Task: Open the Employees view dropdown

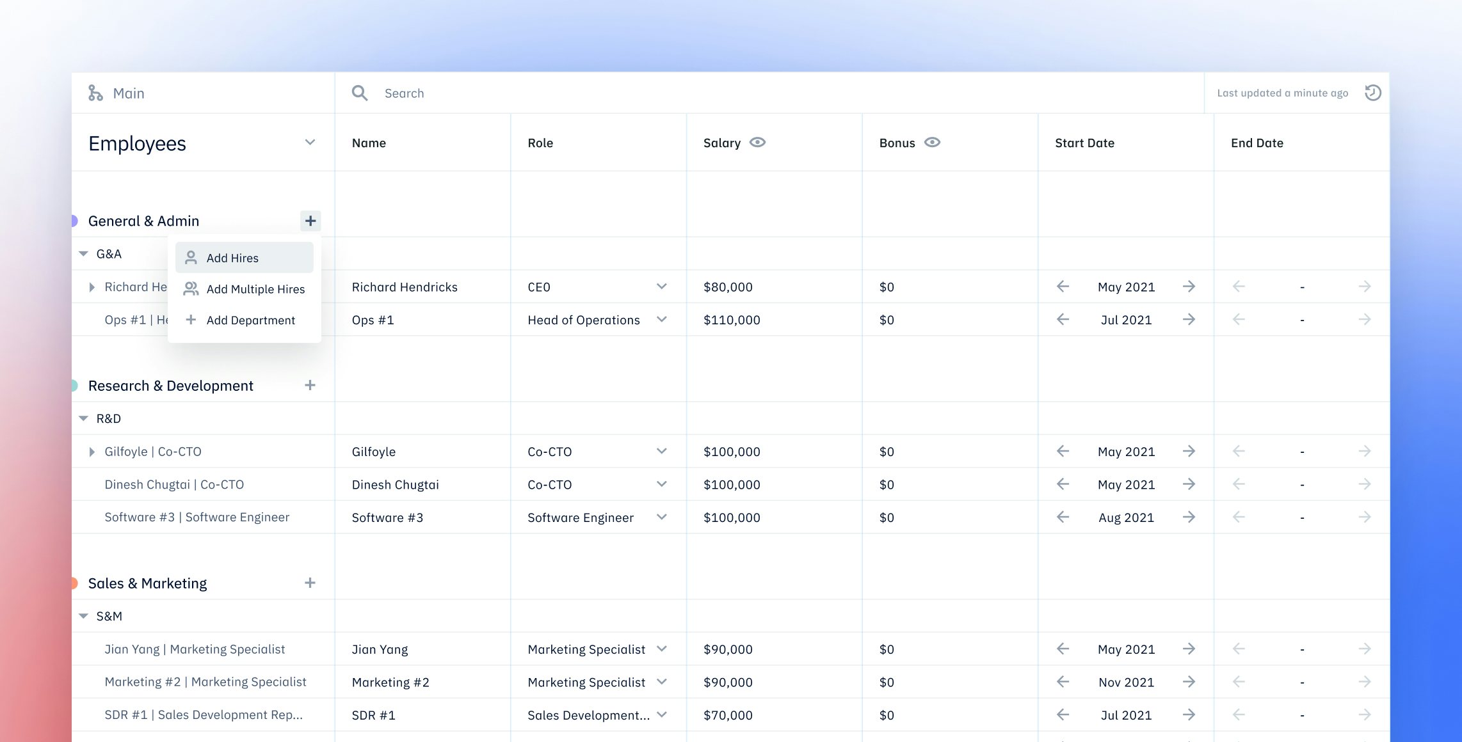Action: (310, 143)
